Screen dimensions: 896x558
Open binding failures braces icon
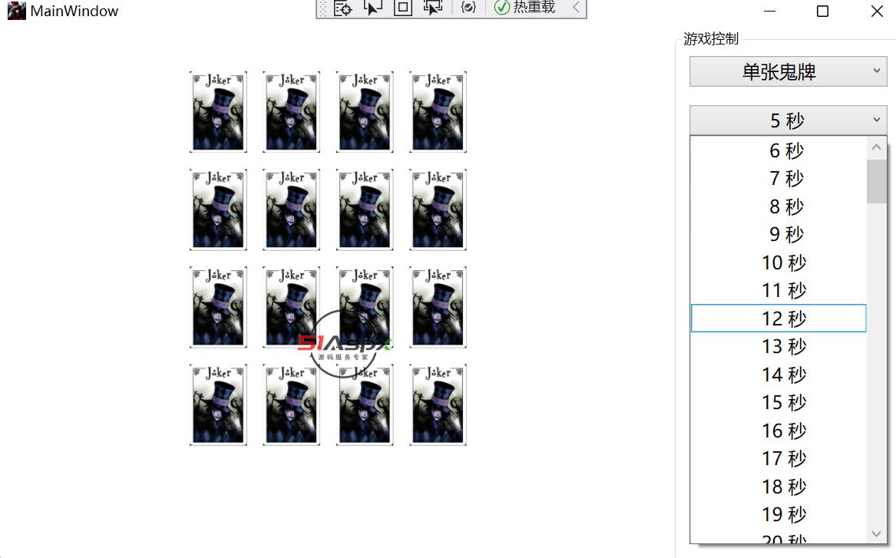tap(468, 8)
